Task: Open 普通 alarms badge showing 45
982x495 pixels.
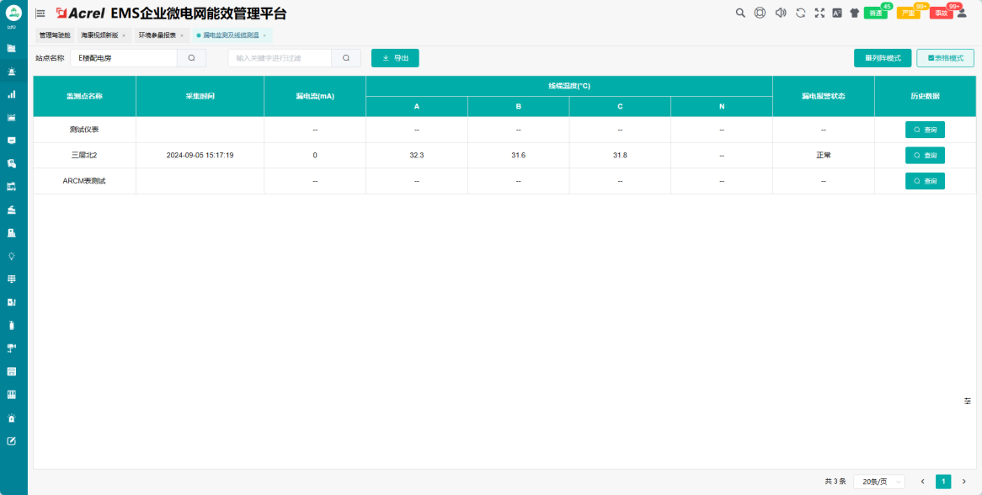Action: pyautogui.click(x=876, y=13)
